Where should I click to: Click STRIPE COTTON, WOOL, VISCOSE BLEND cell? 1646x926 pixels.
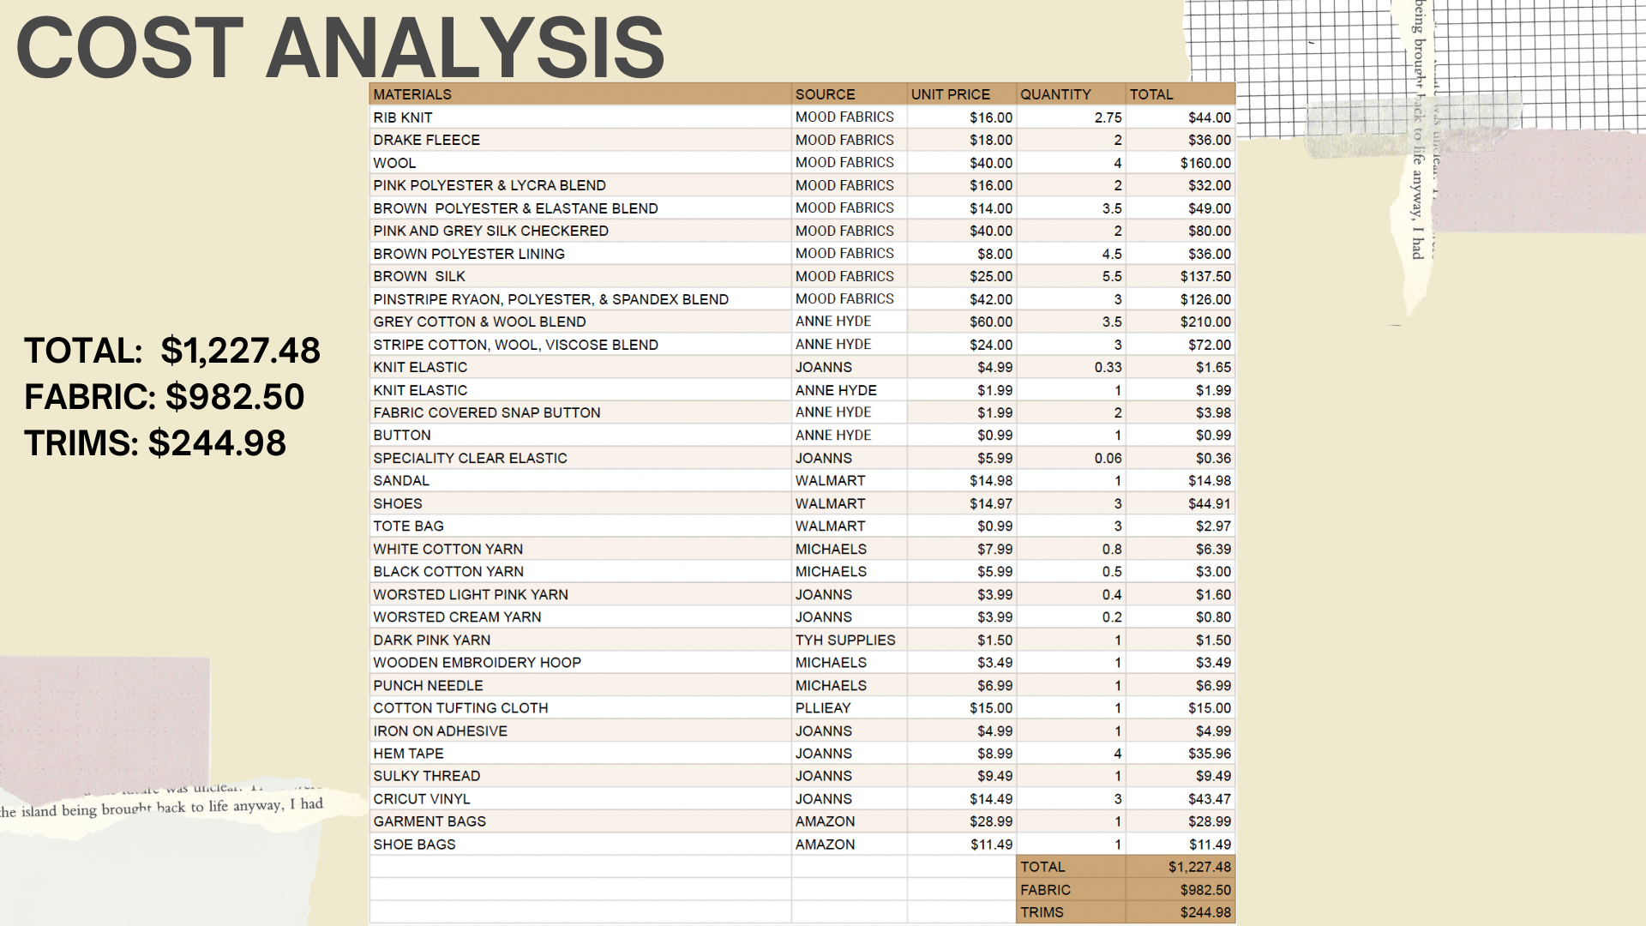[x=580, y=345]
